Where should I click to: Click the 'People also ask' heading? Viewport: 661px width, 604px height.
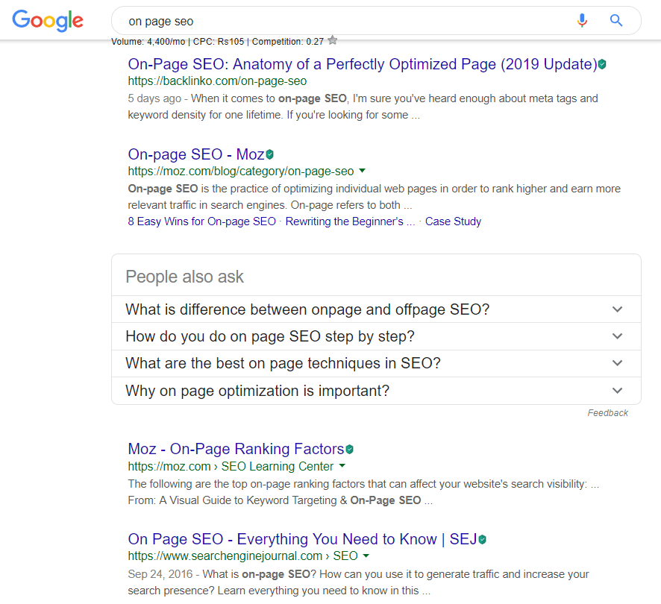tap(184, 277)
